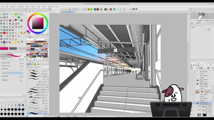
Task: Toggle visibility of Folder 1 Copy 2
Action: pyautogui.click(x=192, y=84)
